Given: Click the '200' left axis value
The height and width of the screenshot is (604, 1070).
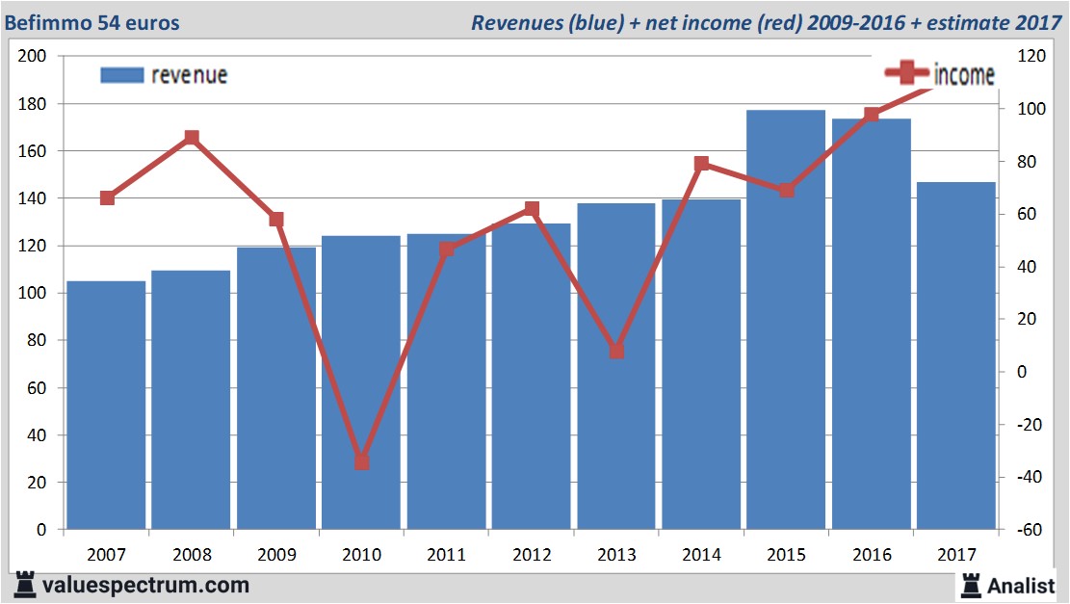Looking at the screenshot, I should coord(32,56).
